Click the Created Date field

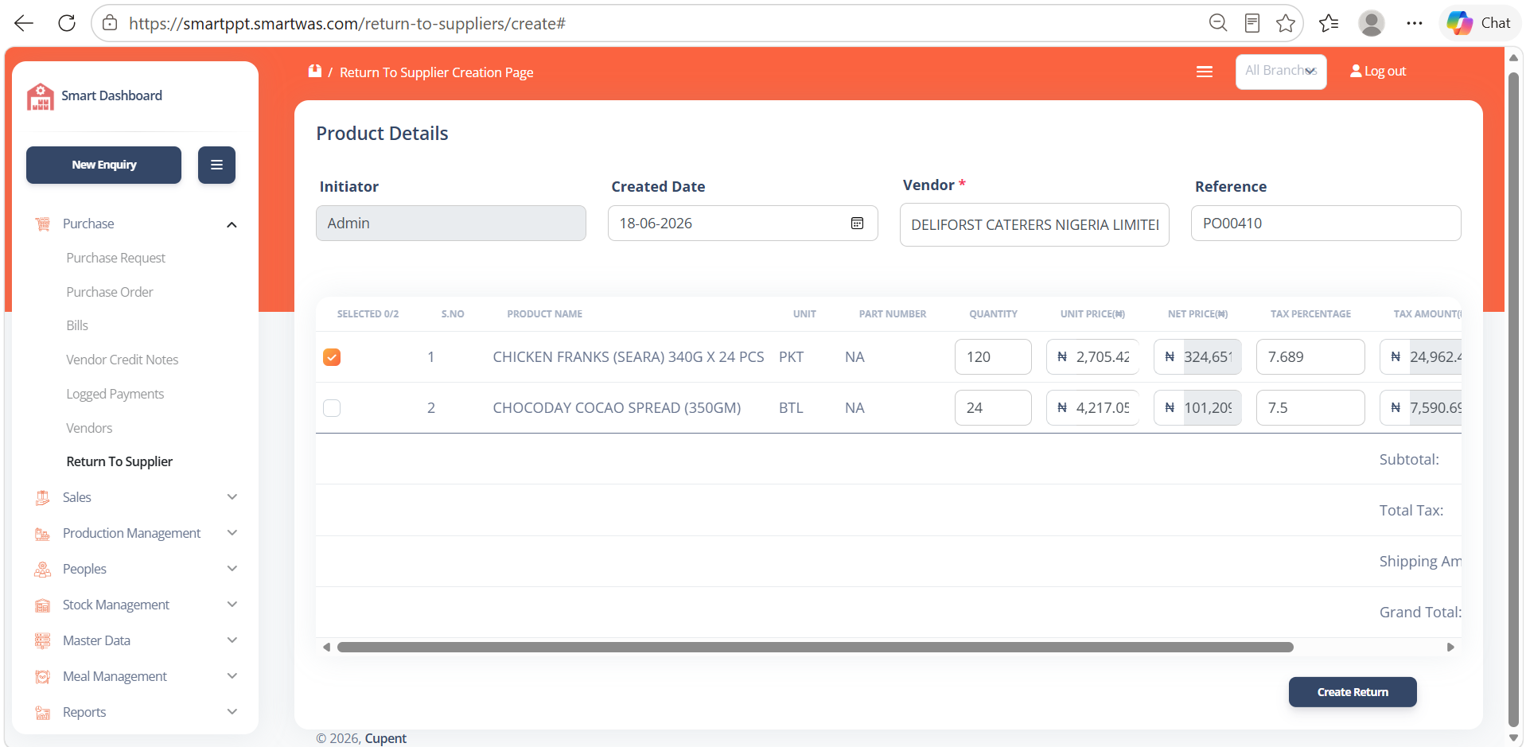(743, 224)
